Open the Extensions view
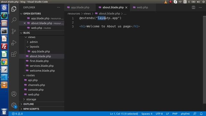 click(14, 54)
